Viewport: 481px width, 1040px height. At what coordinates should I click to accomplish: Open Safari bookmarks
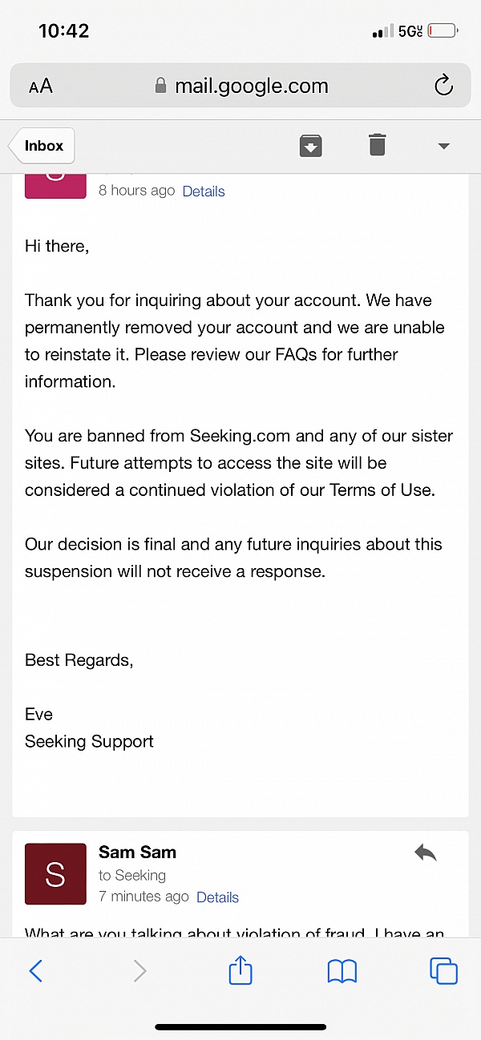(342, 971)
